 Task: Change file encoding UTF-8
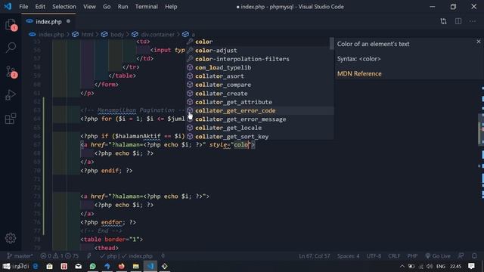(374, 256)
